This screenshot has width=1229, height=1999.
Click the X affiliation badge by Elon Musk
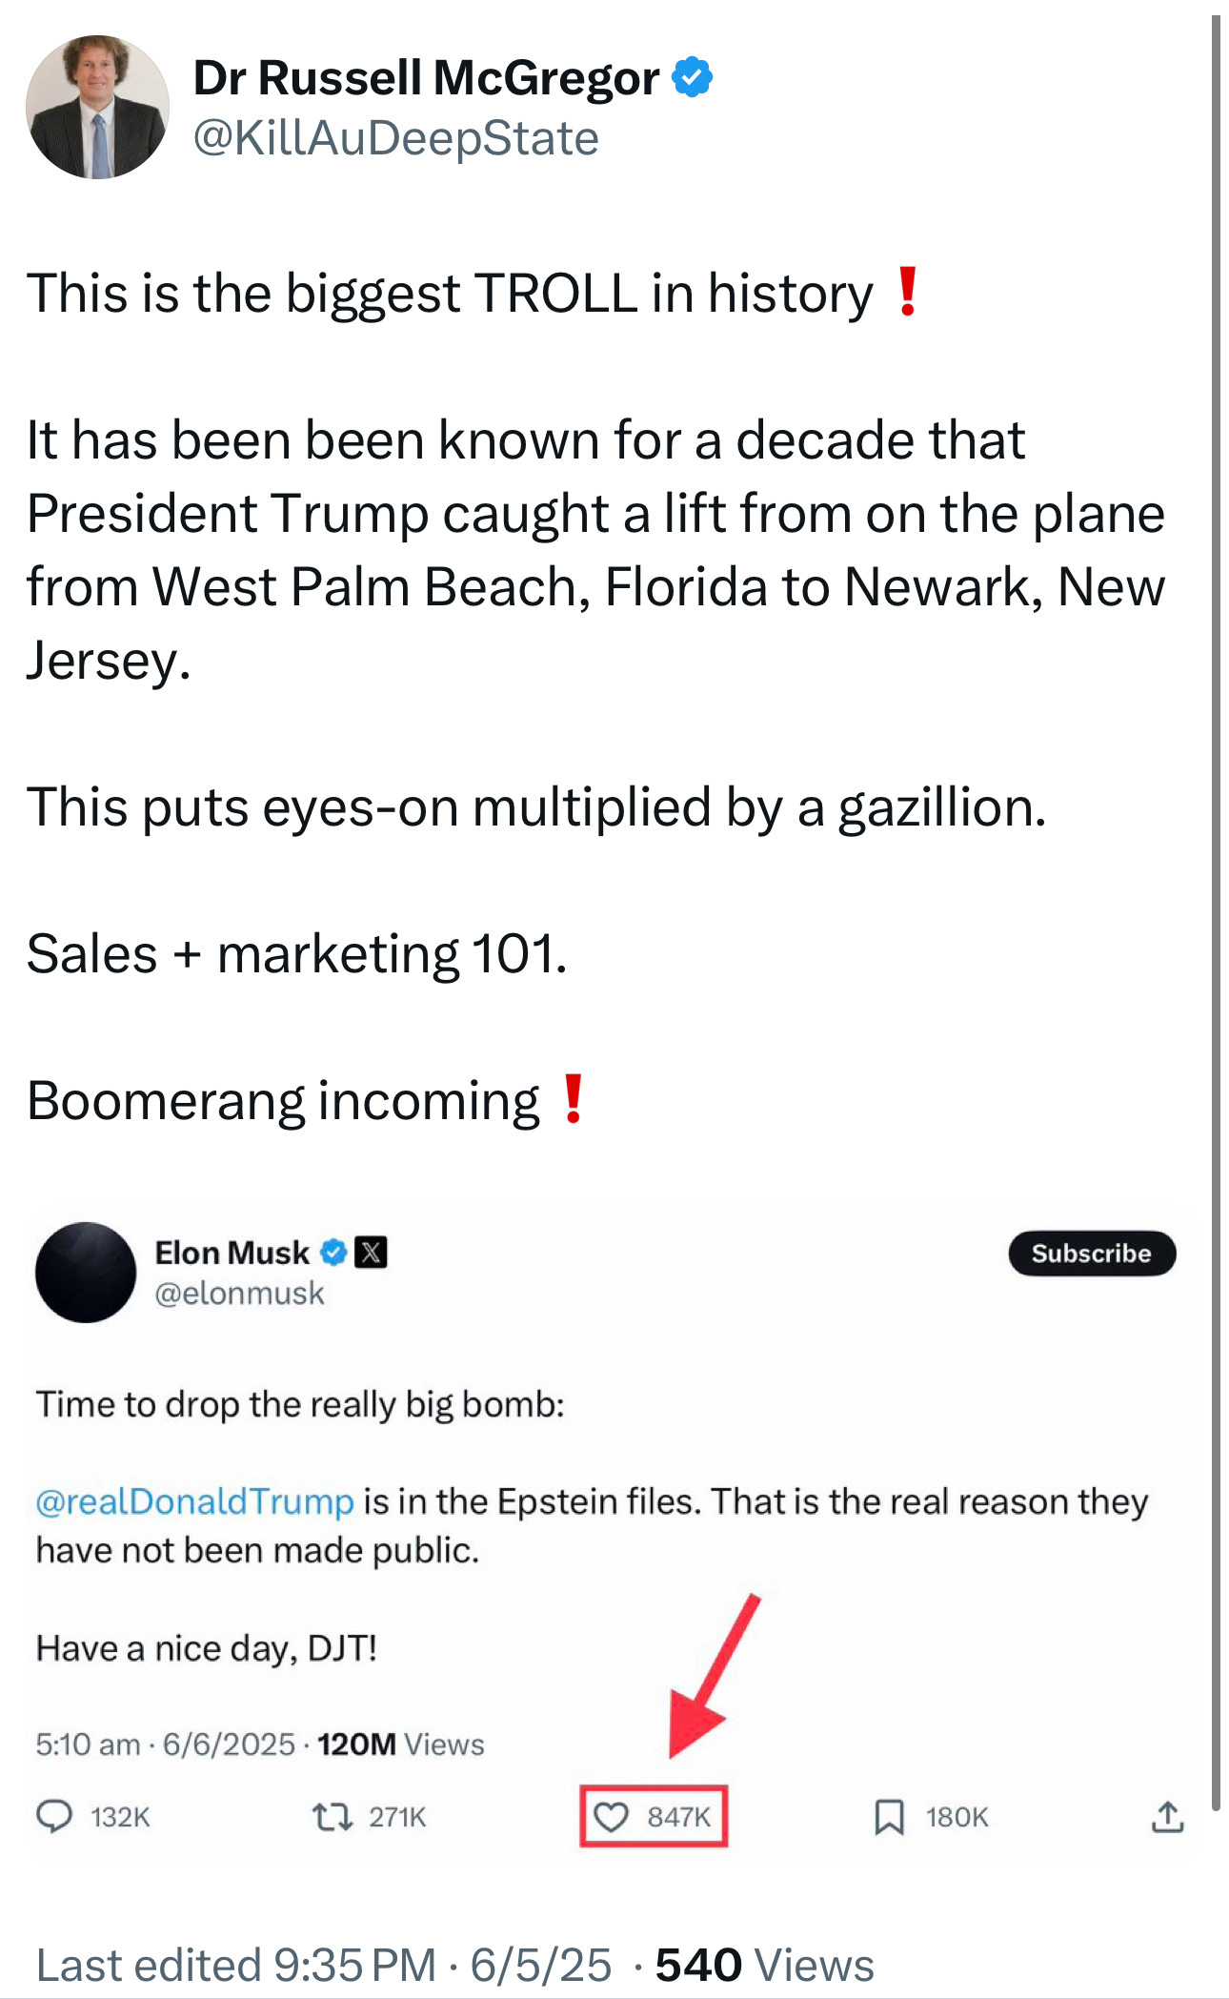tap(371, 1253)
